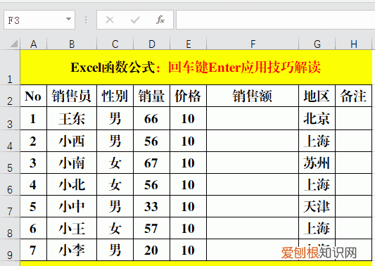This screenshot has height=266, width=375.
Task: Click the '价格' header cell
Action: coord(189,96)
